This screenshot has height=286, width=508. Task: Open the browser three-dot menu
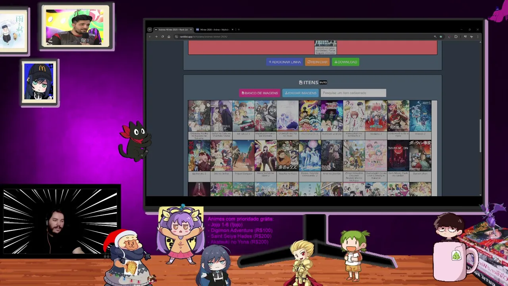point(477,37)
